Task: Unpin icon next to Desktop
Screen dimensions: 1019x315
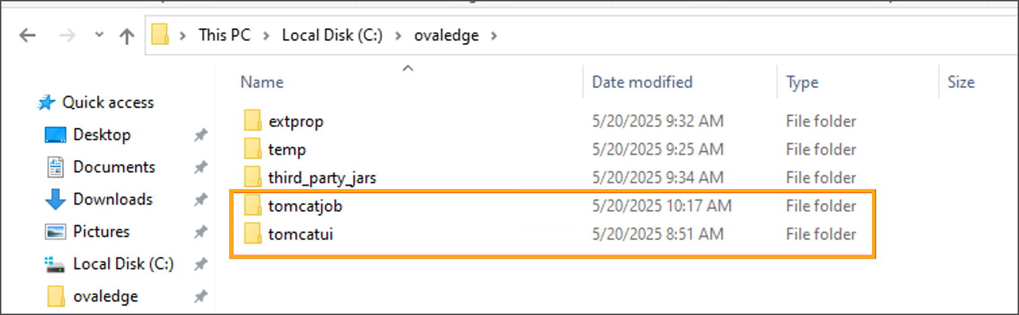Action: (x=200, y=135)
